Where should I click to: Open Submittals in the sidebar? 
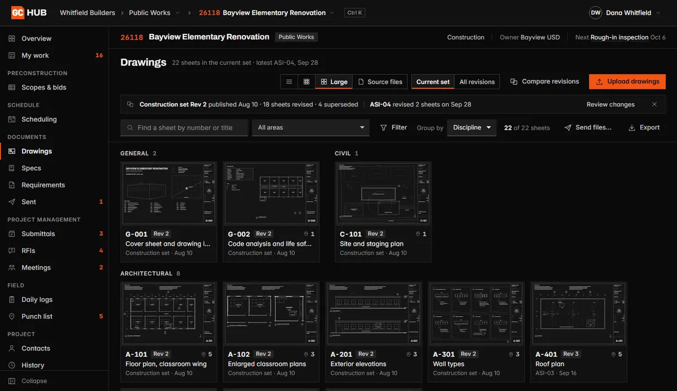tap(54, 234)
